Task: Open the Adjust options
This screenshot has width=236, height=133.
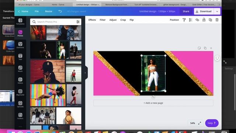Action: (x=113, y=20)
